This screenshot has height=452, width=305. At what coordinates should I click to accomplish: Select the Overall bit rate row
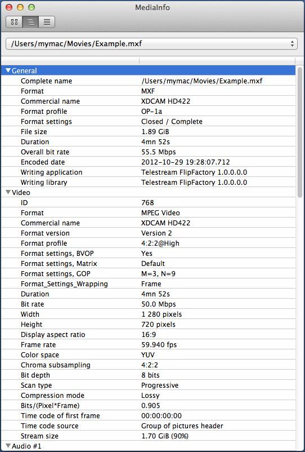click(148, 152)
